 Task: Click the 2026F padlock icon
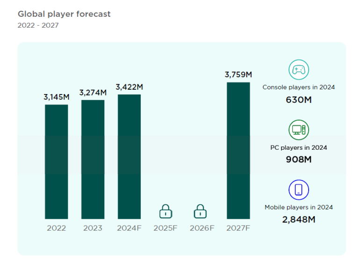point(201,211)
